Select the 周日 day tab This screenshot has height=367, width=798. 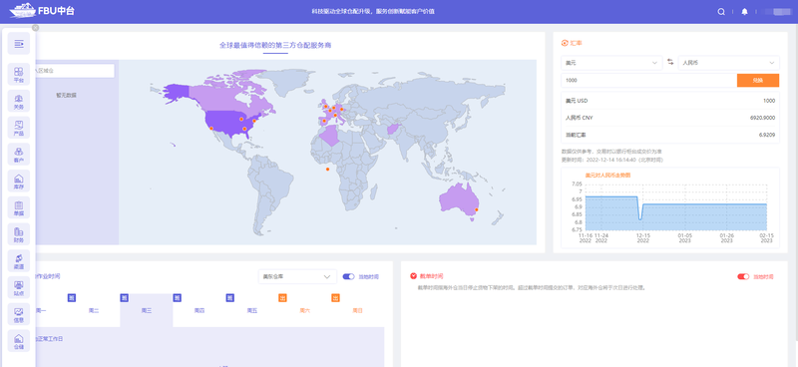358,310
